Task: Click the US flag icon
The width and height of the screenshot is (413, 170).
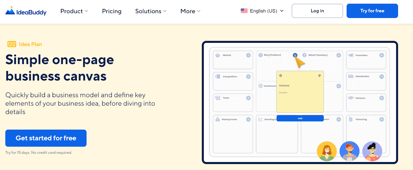Action: coord(244,11)
